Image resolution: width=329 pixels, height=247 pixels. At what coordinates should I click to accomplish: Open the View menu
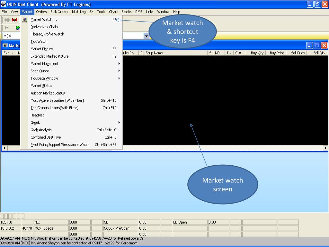[x=14, y=12]
